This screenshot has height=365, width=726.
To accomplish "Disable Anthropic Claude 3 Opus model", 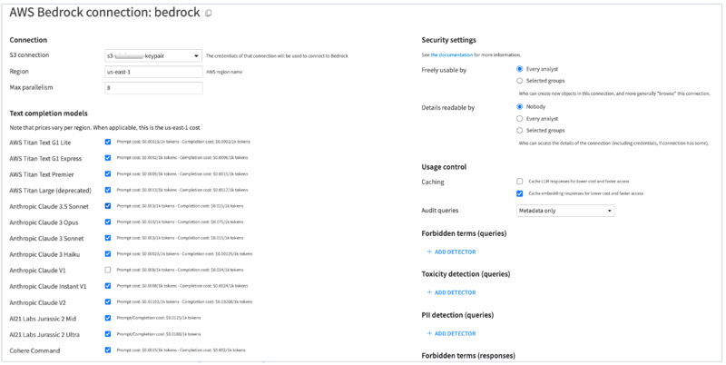I will click(x=108, y=222).
